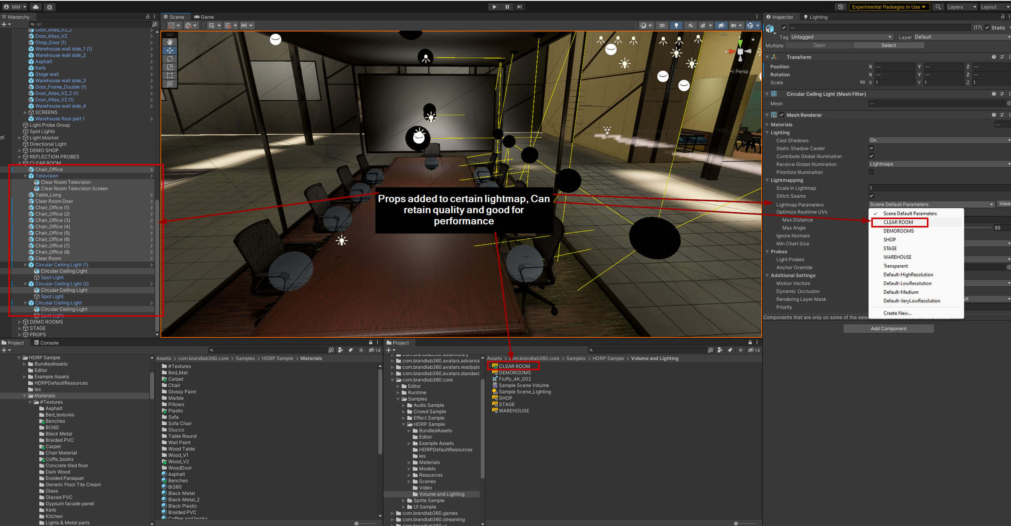Toggle Contribute Global Illumination checkbox
This screenshot has width=1011, height=526.
(871, 156)
